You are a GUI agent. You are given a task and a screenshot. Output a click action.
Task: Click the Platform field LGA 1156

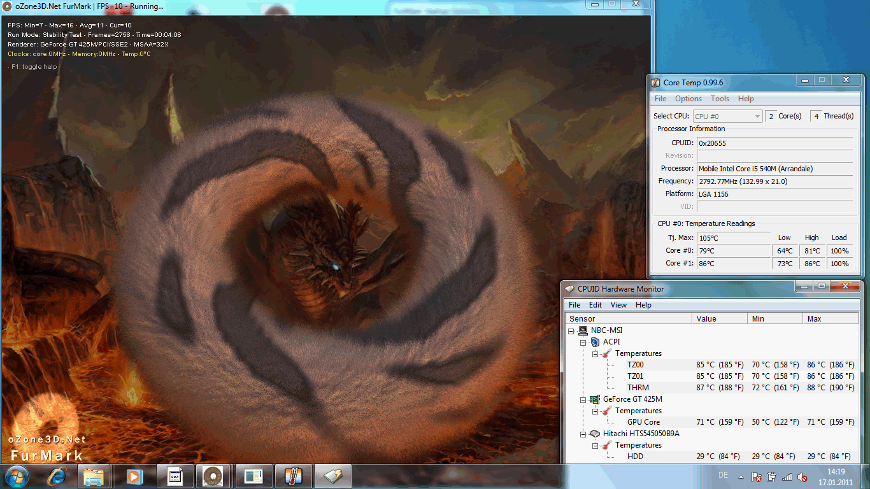pyautogui.click(x=774, y=194)
